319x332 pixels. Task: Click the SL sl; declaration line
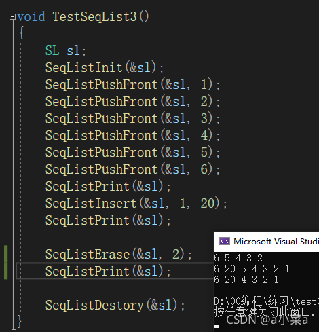click(66, 50)
